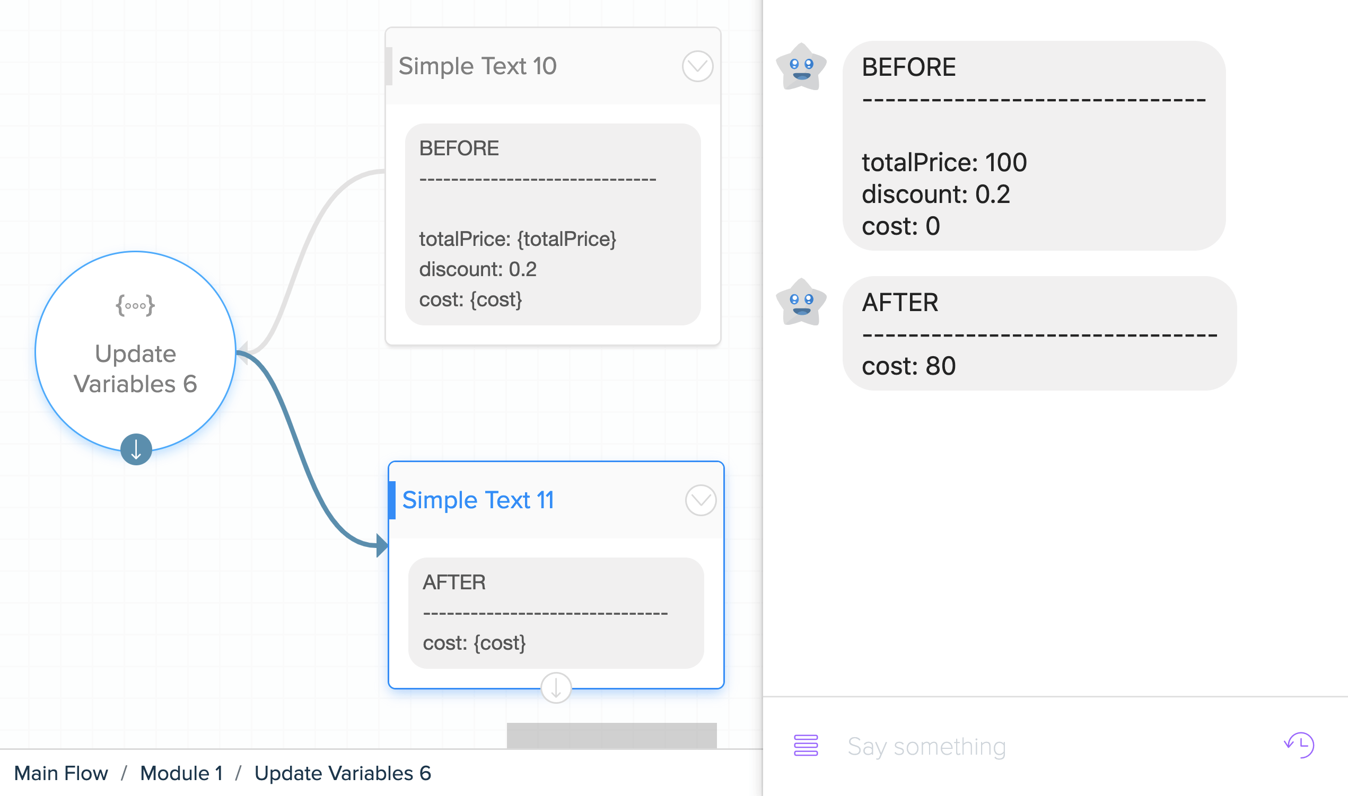Click the blue down-arrow connector on Update Variables 6
The height and width of the screenshot is (796, 1348).
click(136, 449)
